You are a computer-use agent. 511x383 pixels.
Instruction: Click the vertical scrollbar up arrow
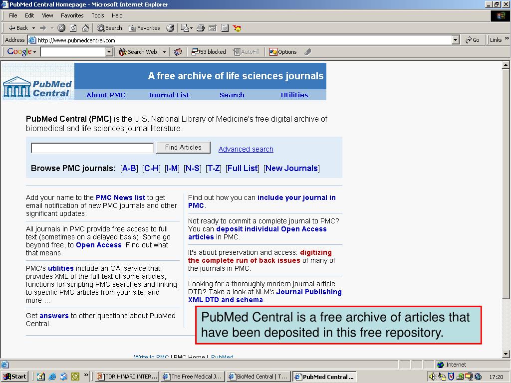click(x=506, y=65)
